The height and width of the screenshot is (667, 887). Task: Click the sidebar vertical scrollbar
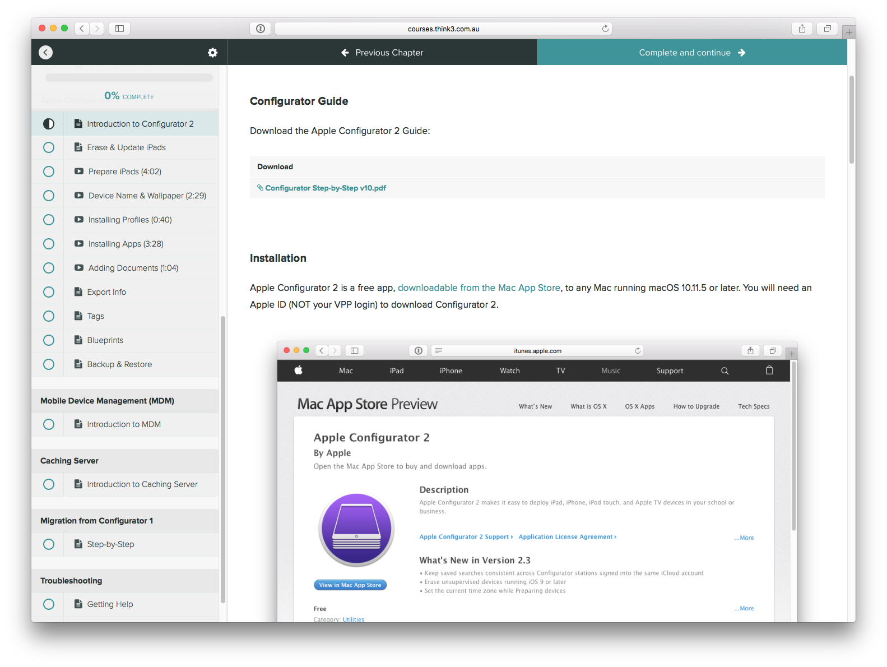[223, 460]
